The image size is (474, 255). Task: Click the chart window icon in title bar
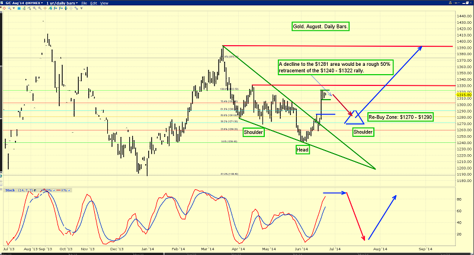[2, 3]
